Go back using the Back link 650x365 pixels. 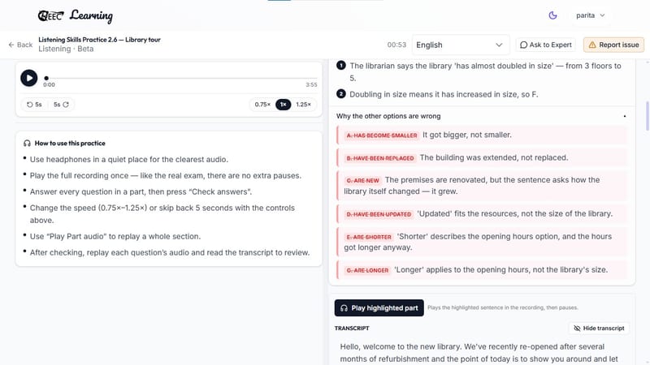point(20,45)
